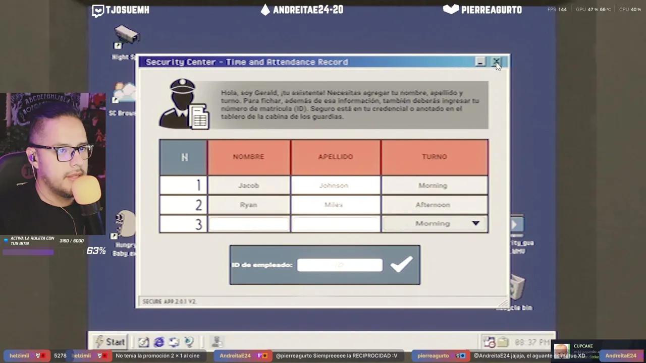
Task: Launch the Hungry Baby.exe desktop shortcut
Action: pyautogui.click(x=125, y=234)
